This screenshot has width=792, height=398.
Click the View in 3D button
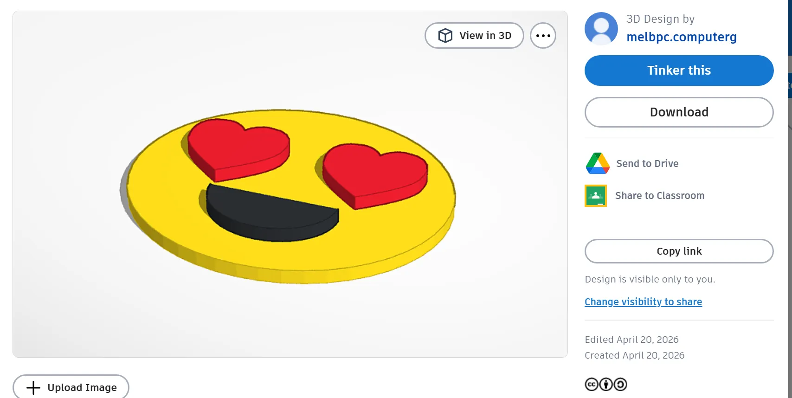tap(474, 35)
